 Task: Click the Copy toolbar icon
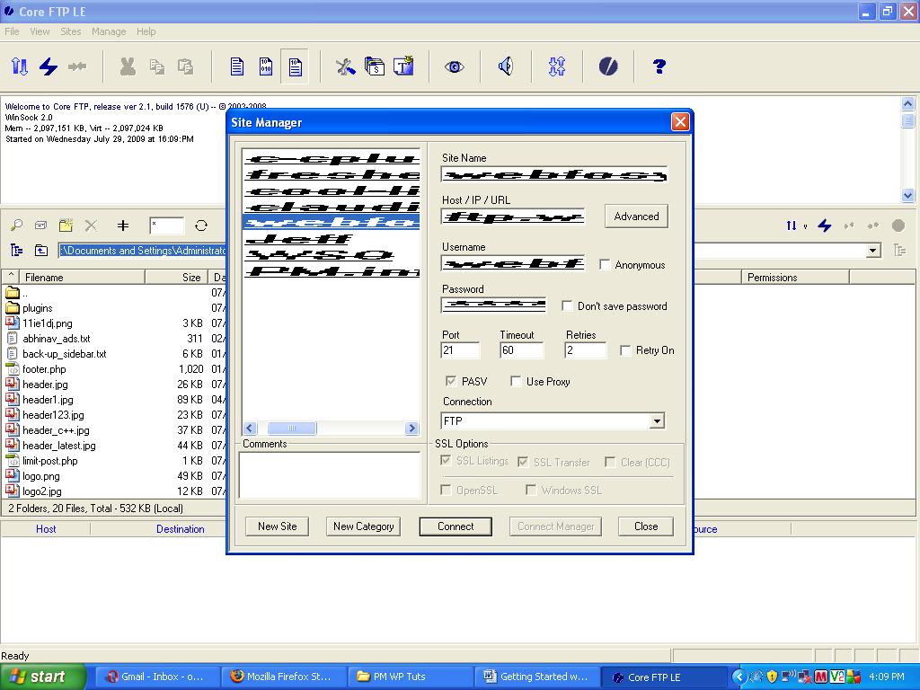point(156,66)
